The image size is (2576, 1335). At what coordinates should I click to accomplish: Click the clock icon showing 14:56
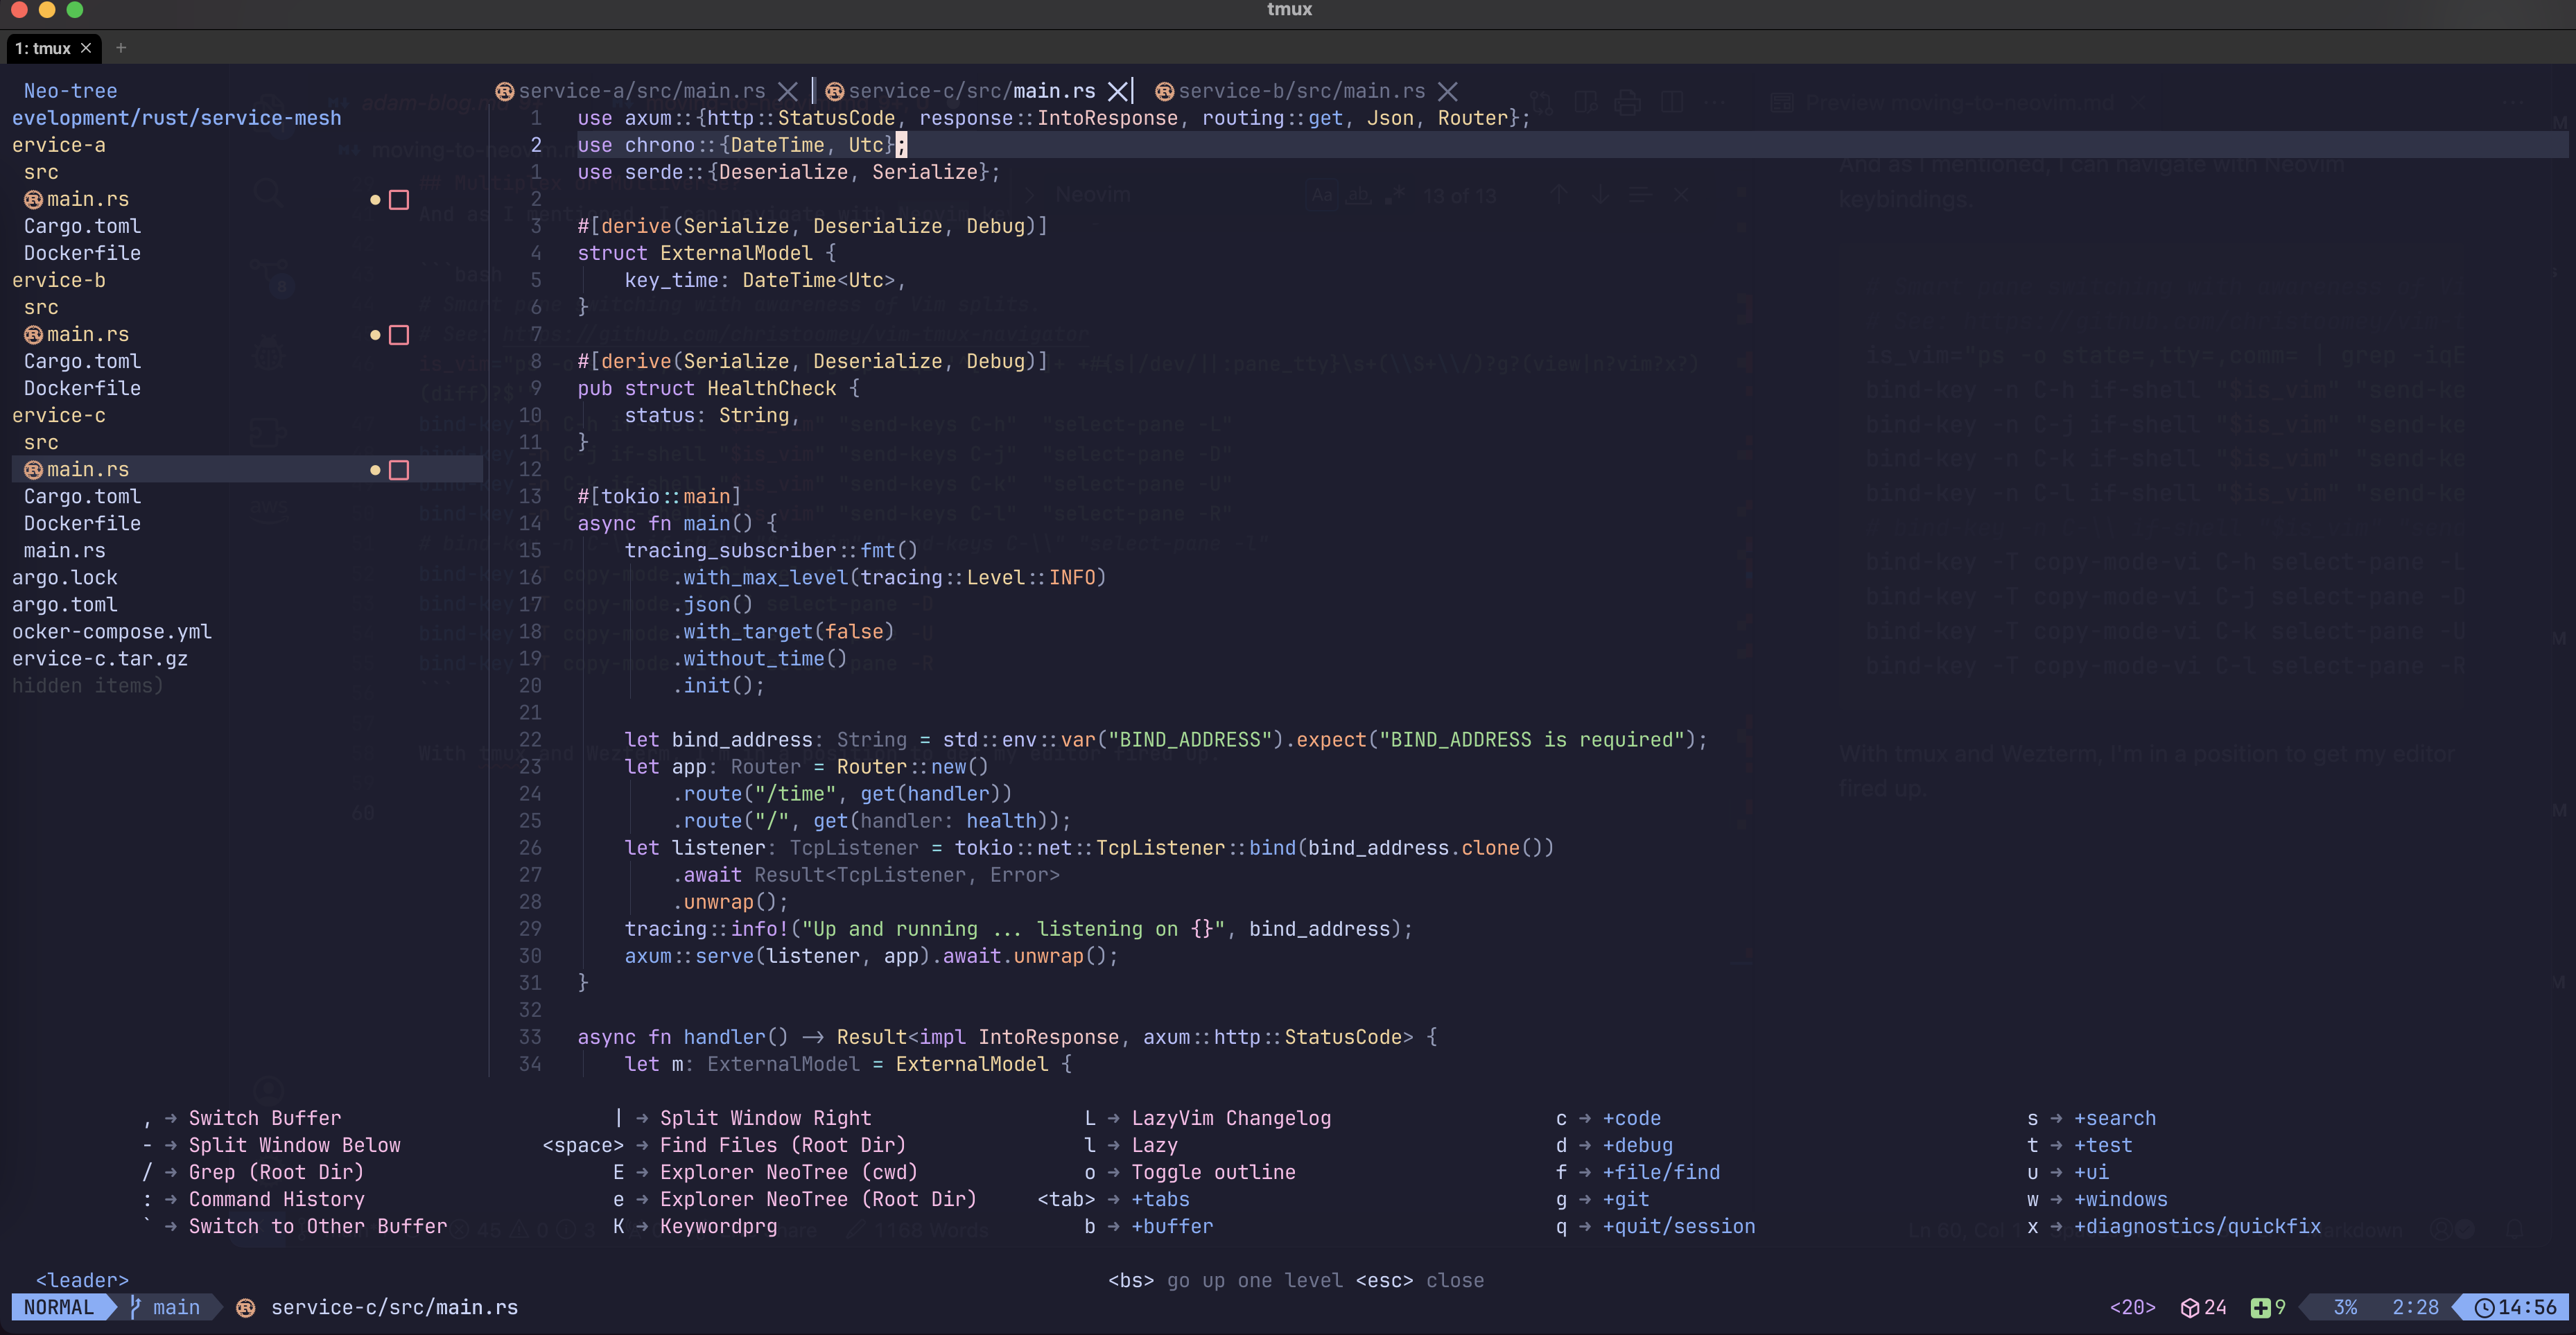click(x=2484, y=1307)
